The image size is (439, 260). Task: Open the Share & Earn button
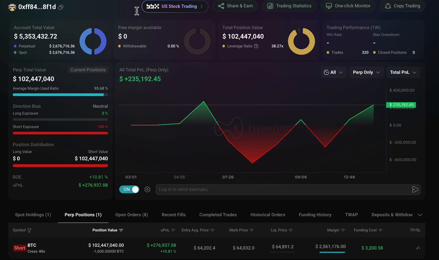coord(235,6)
